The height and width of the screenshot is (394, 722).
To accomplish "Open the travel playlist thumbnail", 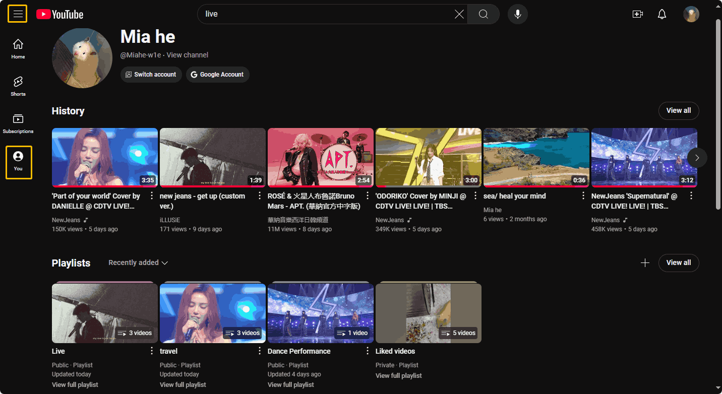I will coord(213,313).
